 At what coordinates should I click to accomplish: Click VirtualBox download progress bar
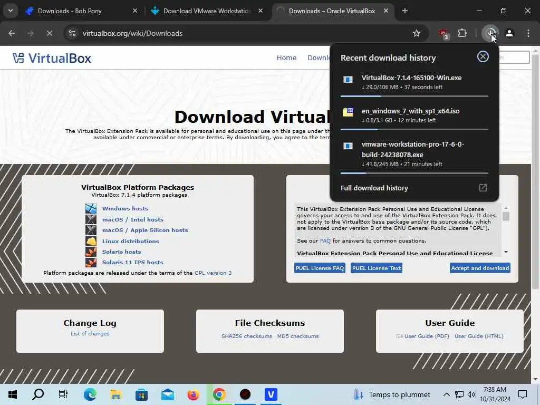click(414, 97)
